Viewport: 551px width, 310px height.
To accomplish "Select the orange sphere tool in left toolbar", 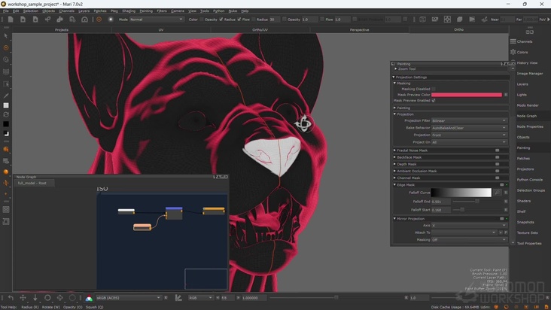I will pyautogui.click(x=6, y=172).
